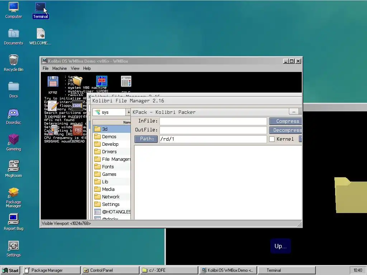Click the KFM2 floppy icon in KolibriOS
This screenshot has height=275, width=367.
(53, 84)
